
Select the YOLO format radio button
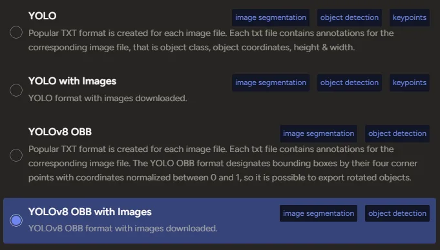16,32
